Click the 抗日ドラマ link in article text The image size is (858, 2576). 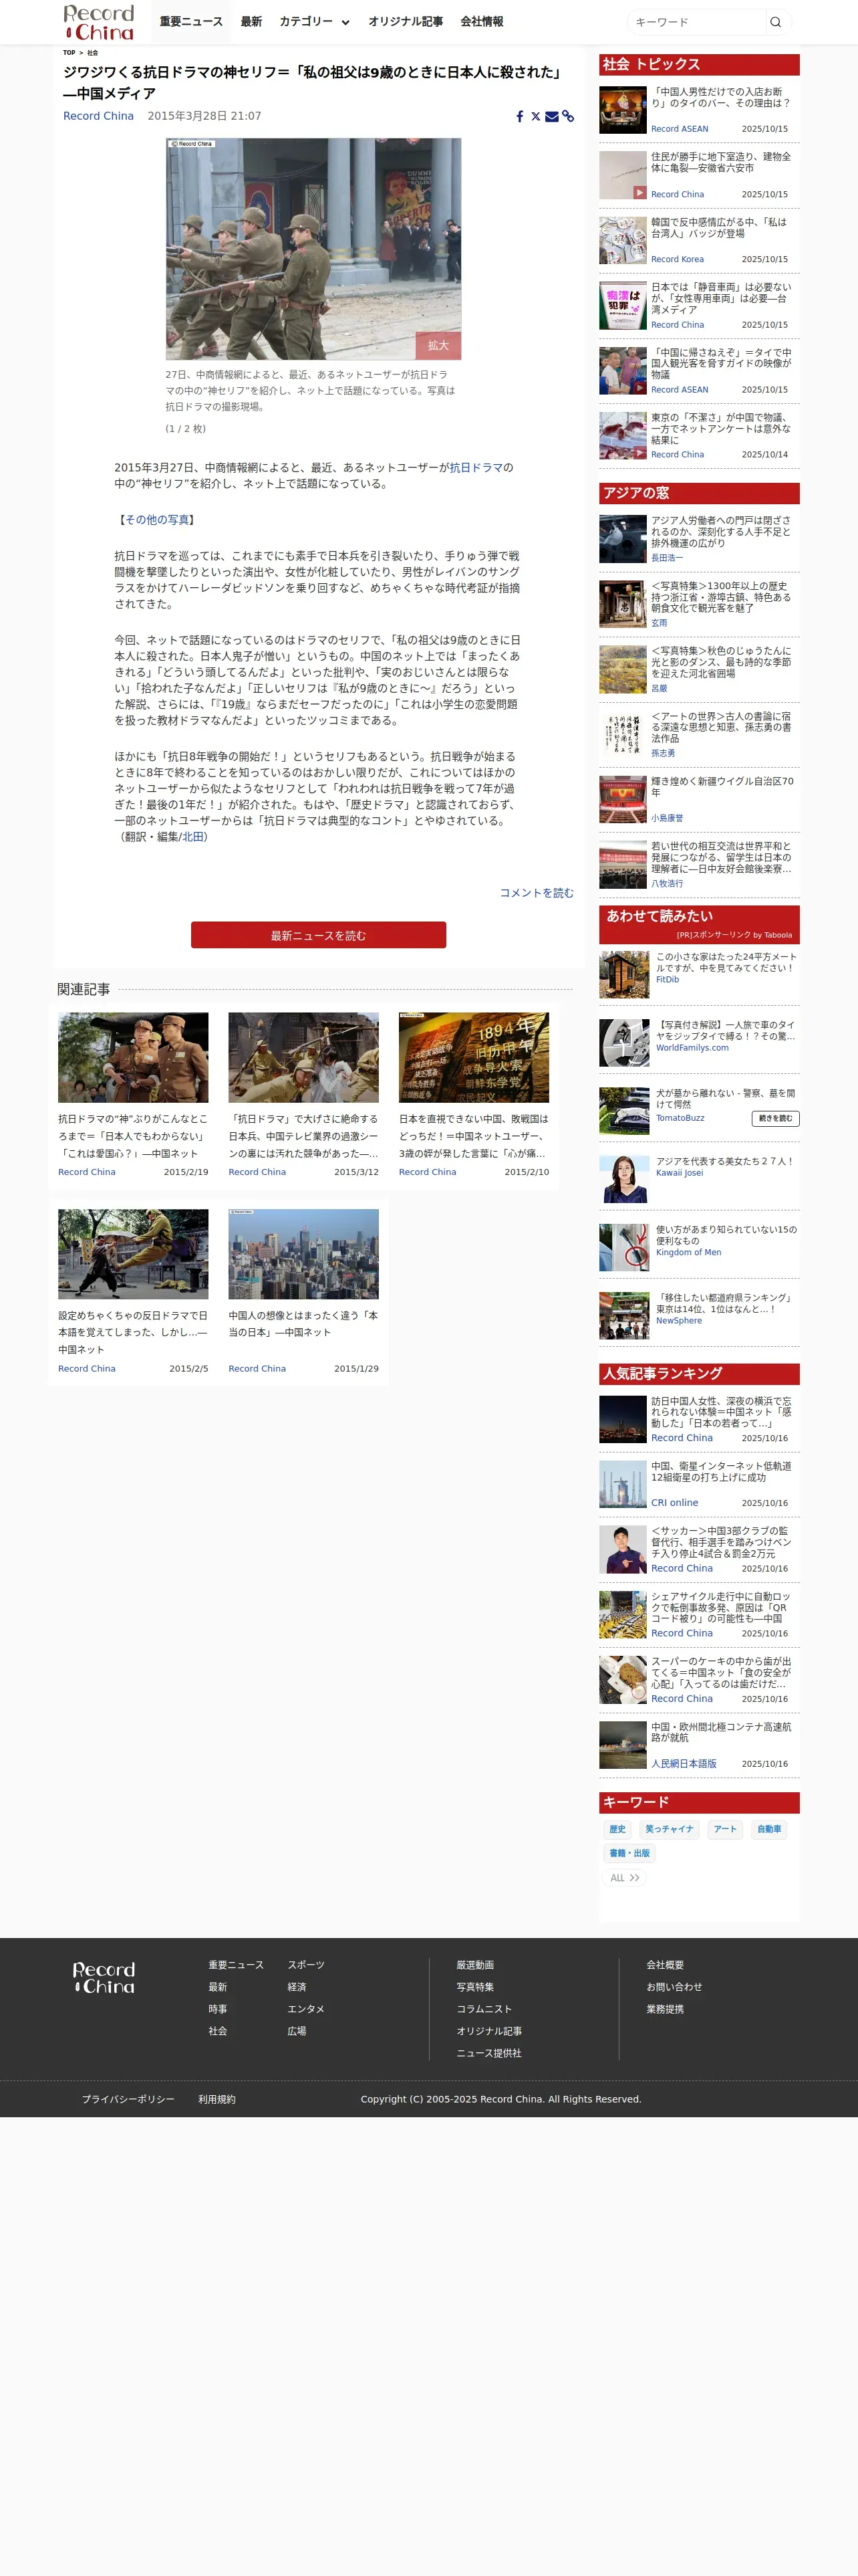(476, 467)
